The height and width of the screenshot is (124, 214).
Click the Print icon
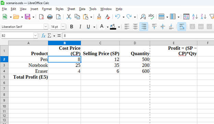coord(50,17)
